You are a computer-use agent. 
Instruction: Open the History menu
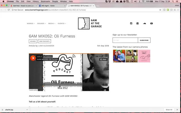[x=36, y=1]
